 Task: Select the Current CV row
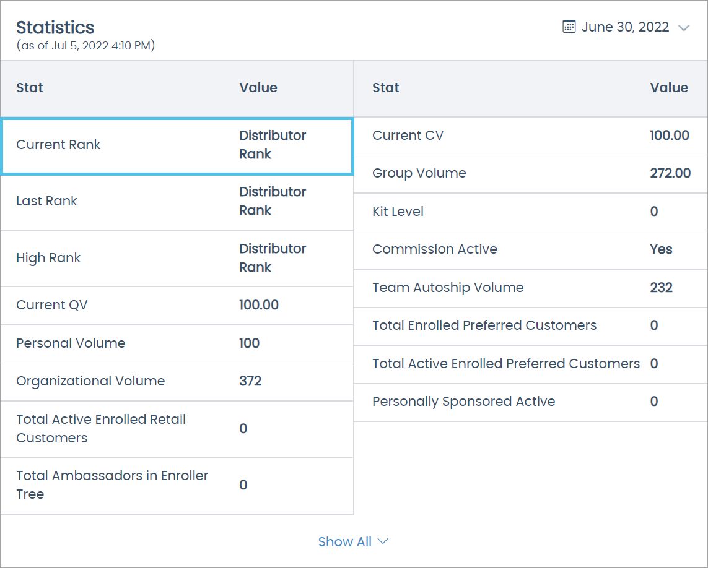click(530, 136)
